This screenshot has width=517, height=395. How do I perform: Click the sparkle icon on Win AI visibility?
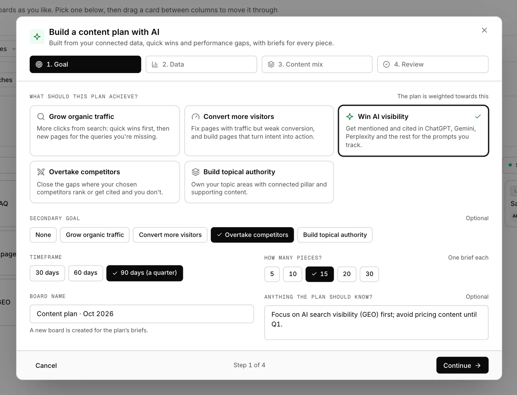[x=350, y=117]
